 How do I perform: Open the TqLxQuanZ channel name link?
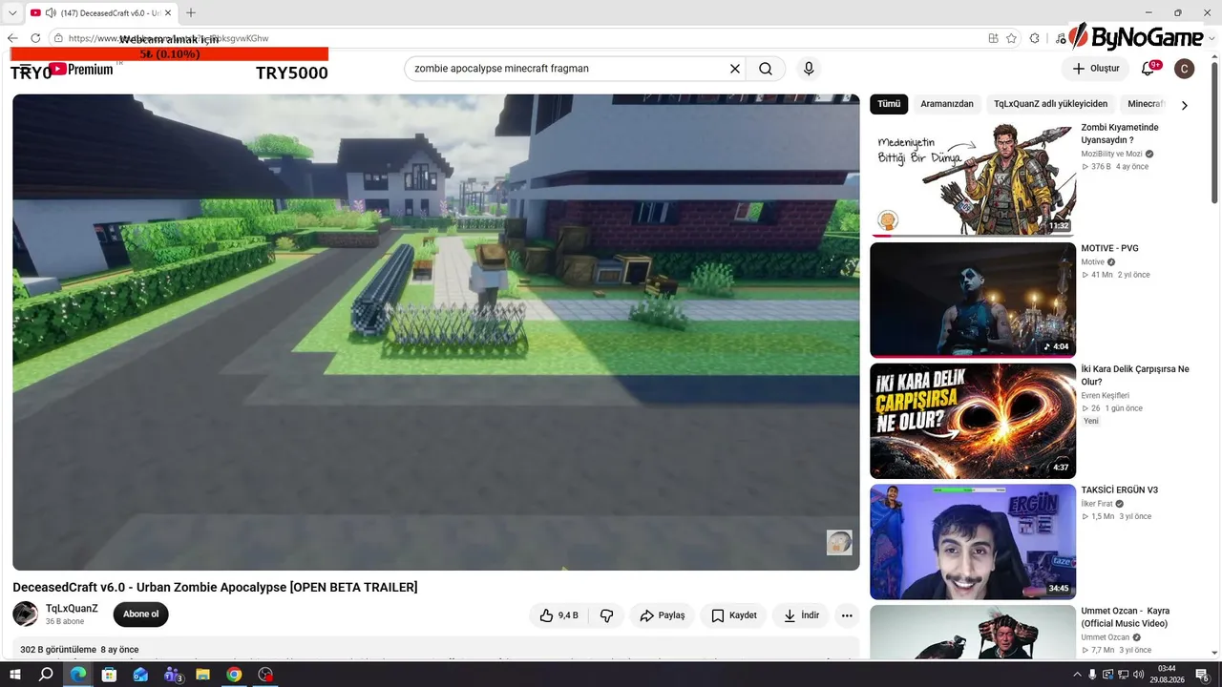coord(72,609)
